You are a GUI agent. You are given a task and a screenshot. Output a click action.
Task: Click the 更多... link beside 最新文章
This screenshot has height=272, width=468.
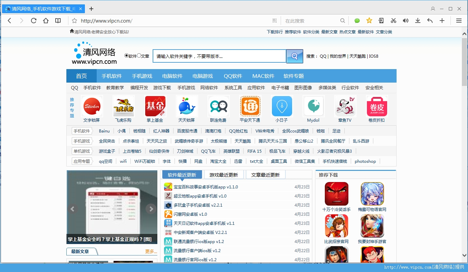(151, 251)
